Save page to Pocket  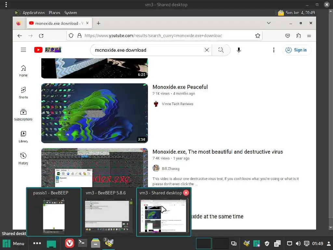(287, 35)
